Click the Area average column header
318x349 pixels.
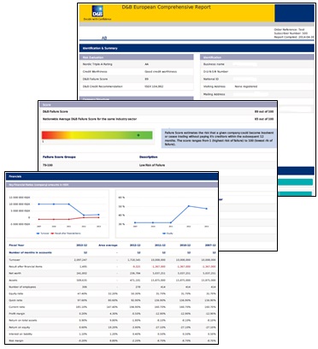pos(108,245)
